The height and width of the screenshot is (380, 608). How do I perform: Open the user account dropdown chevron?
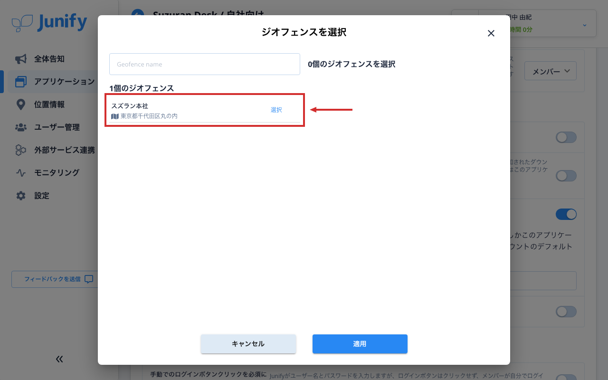(x=585, y=25)
